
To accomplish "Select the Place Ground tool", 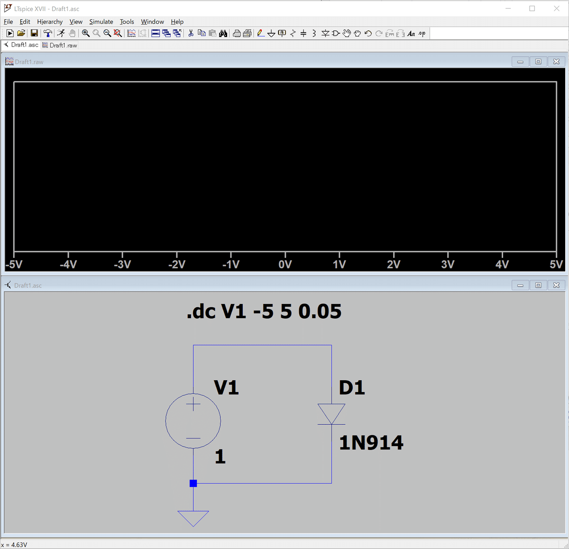I will (x=271, y=33).
